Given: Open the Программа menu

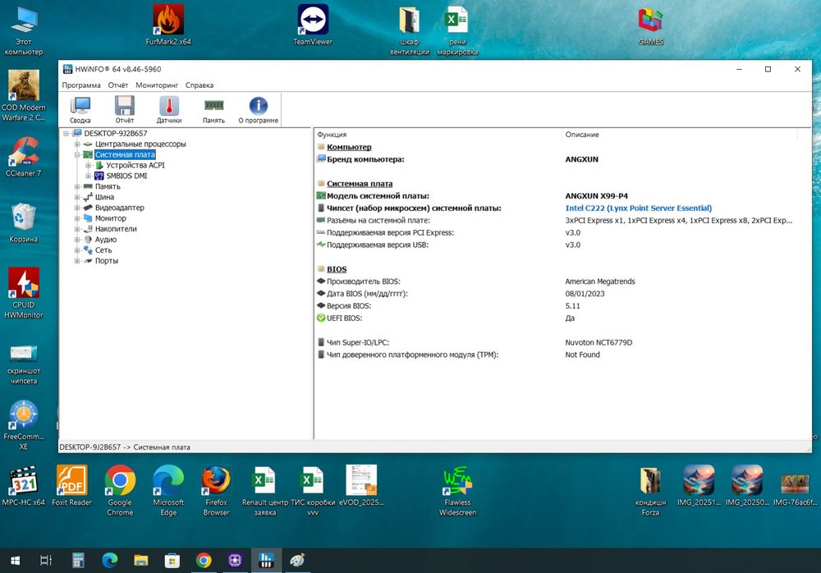Looking at the screenshot, I should (81, 85).
